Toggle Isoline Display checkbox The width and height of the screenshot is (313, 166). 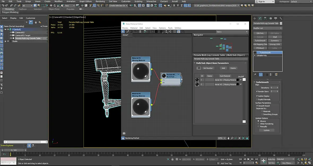pyautogui.click(x=257, y=96)
